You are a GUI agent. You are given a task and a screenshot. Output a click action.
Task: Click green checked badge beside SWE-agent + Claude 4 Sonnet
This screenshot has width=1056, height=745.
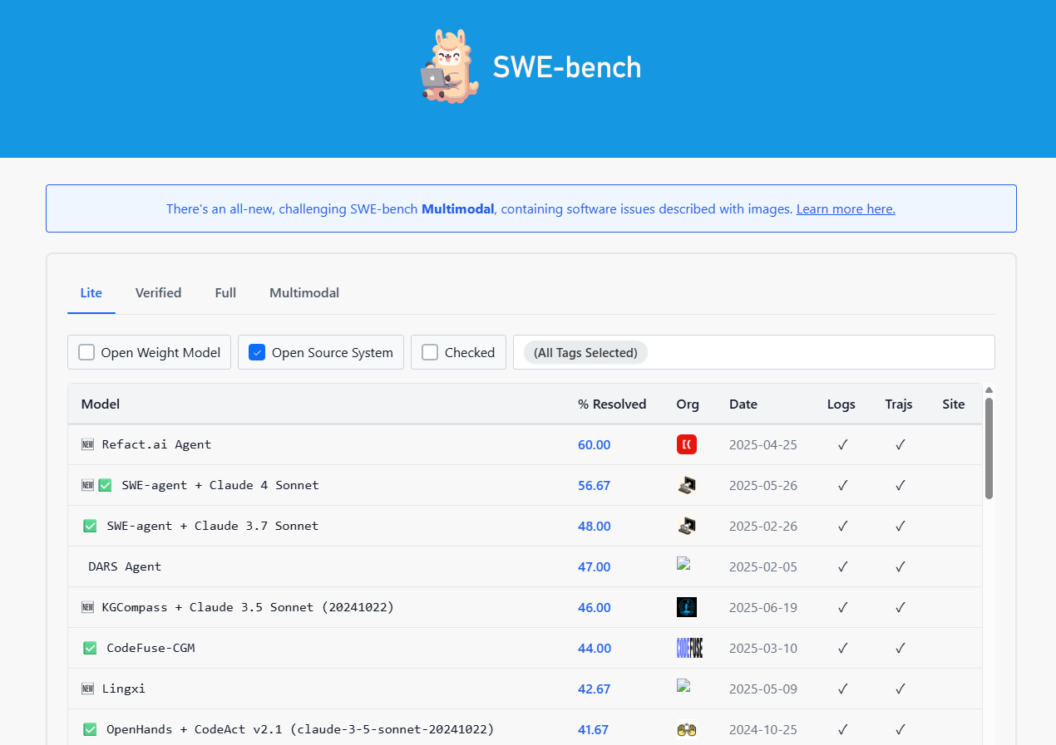(105, 485)
